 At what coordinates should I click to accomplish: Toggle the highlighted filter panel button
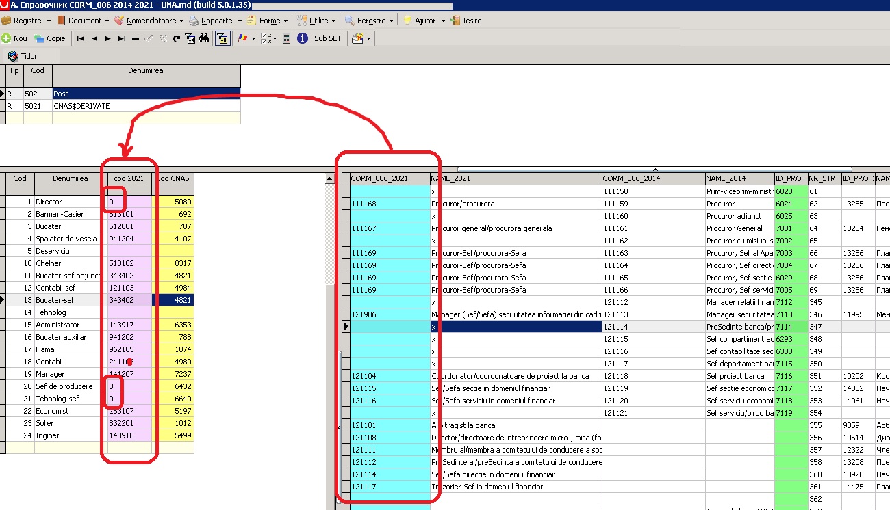tap(222, 38)
